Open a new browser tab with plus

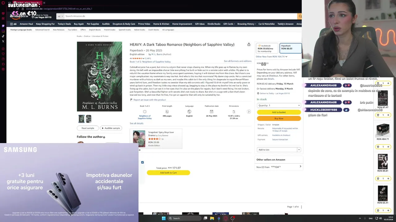coord(44,3)
